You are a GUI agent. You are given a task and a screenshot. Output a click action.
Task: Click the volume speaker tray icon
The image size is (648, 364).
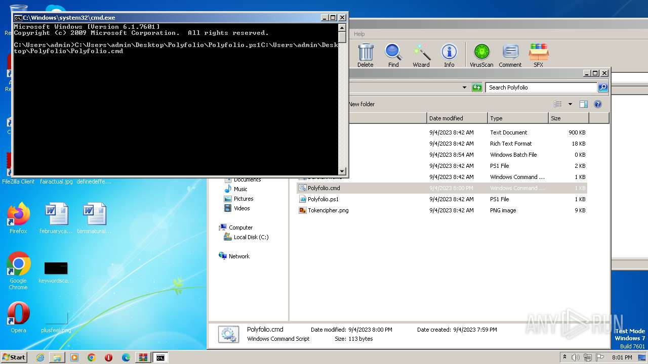point(576,357)
